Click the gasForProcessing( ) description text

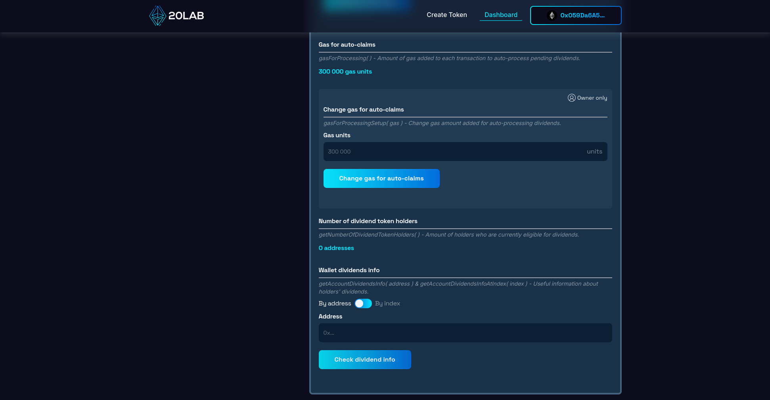(449, 58)
